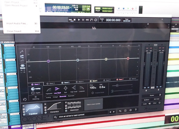Stop playback in Ozone transport bar
Viewport: 179px width, 129px height.
[x=75, y=20]
